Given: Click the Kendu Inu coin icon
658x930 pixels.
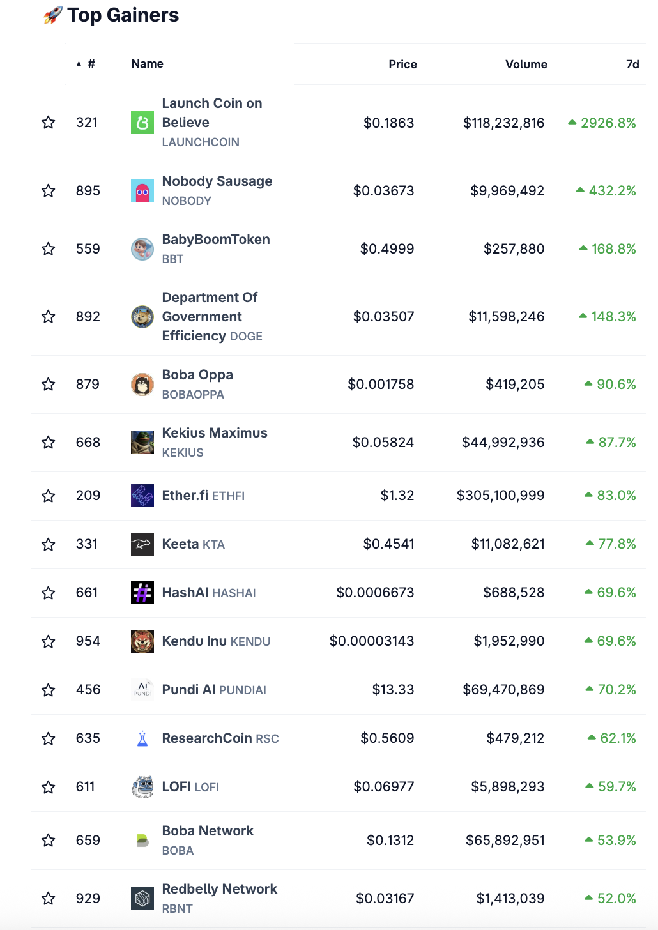Looking at the screenshot, I should (142, 641).
